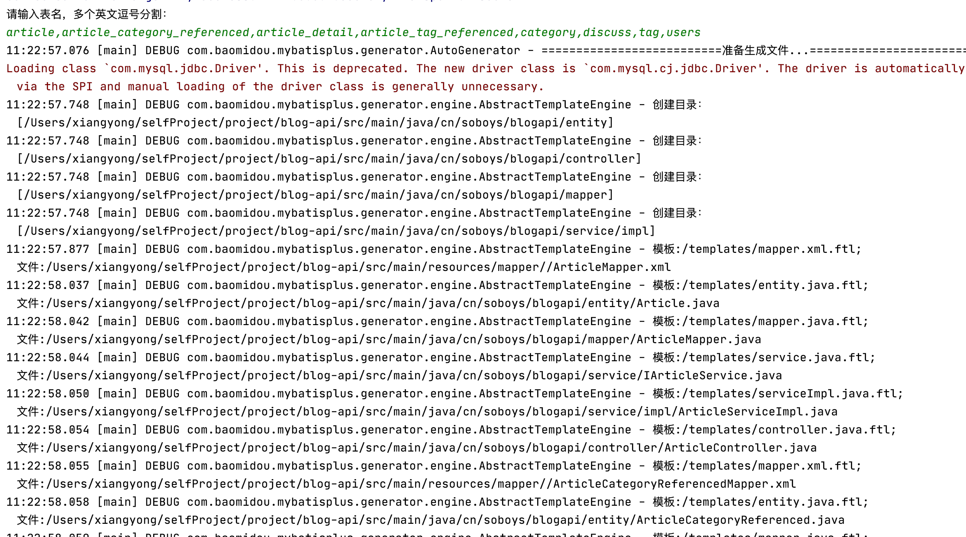Click the blogapi/mapper directory path in brackets
Screen dimensions: 966x537
tap(315, 195)
